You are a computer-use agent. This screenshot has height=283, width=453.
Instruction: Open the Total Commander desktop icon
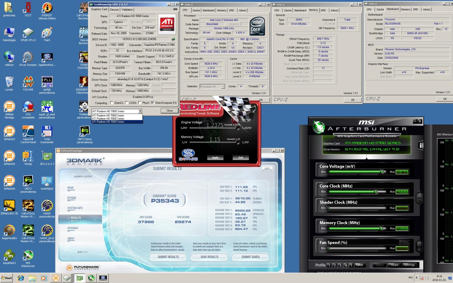pos(47,135)
